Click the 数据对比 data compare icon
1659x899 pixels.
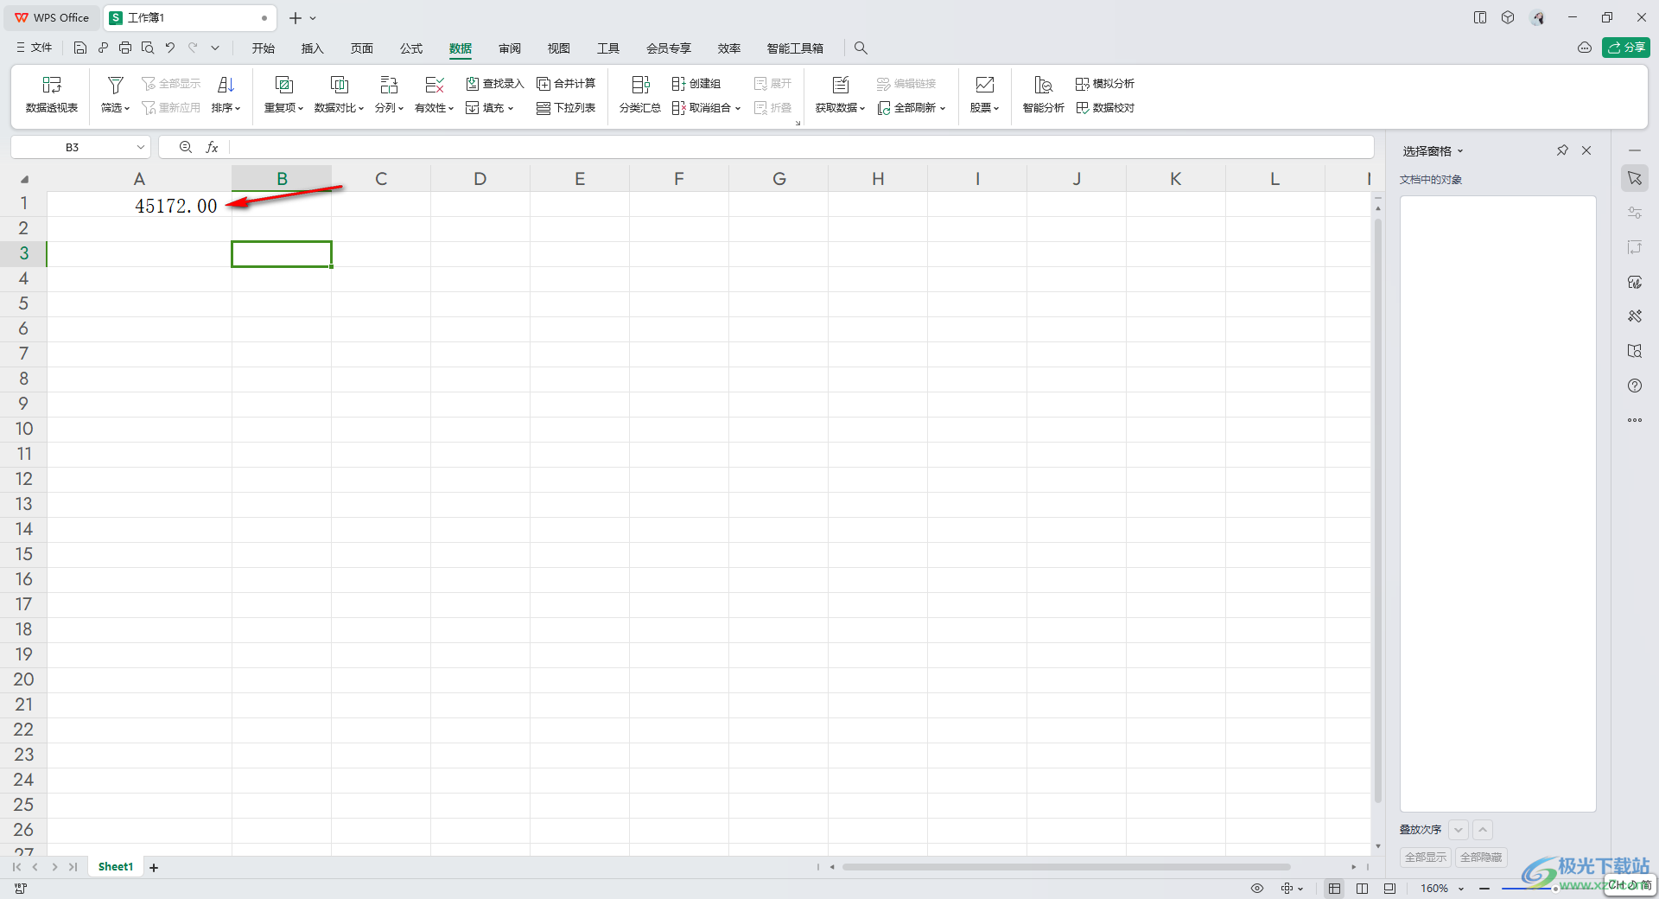(x=339, y=85)
